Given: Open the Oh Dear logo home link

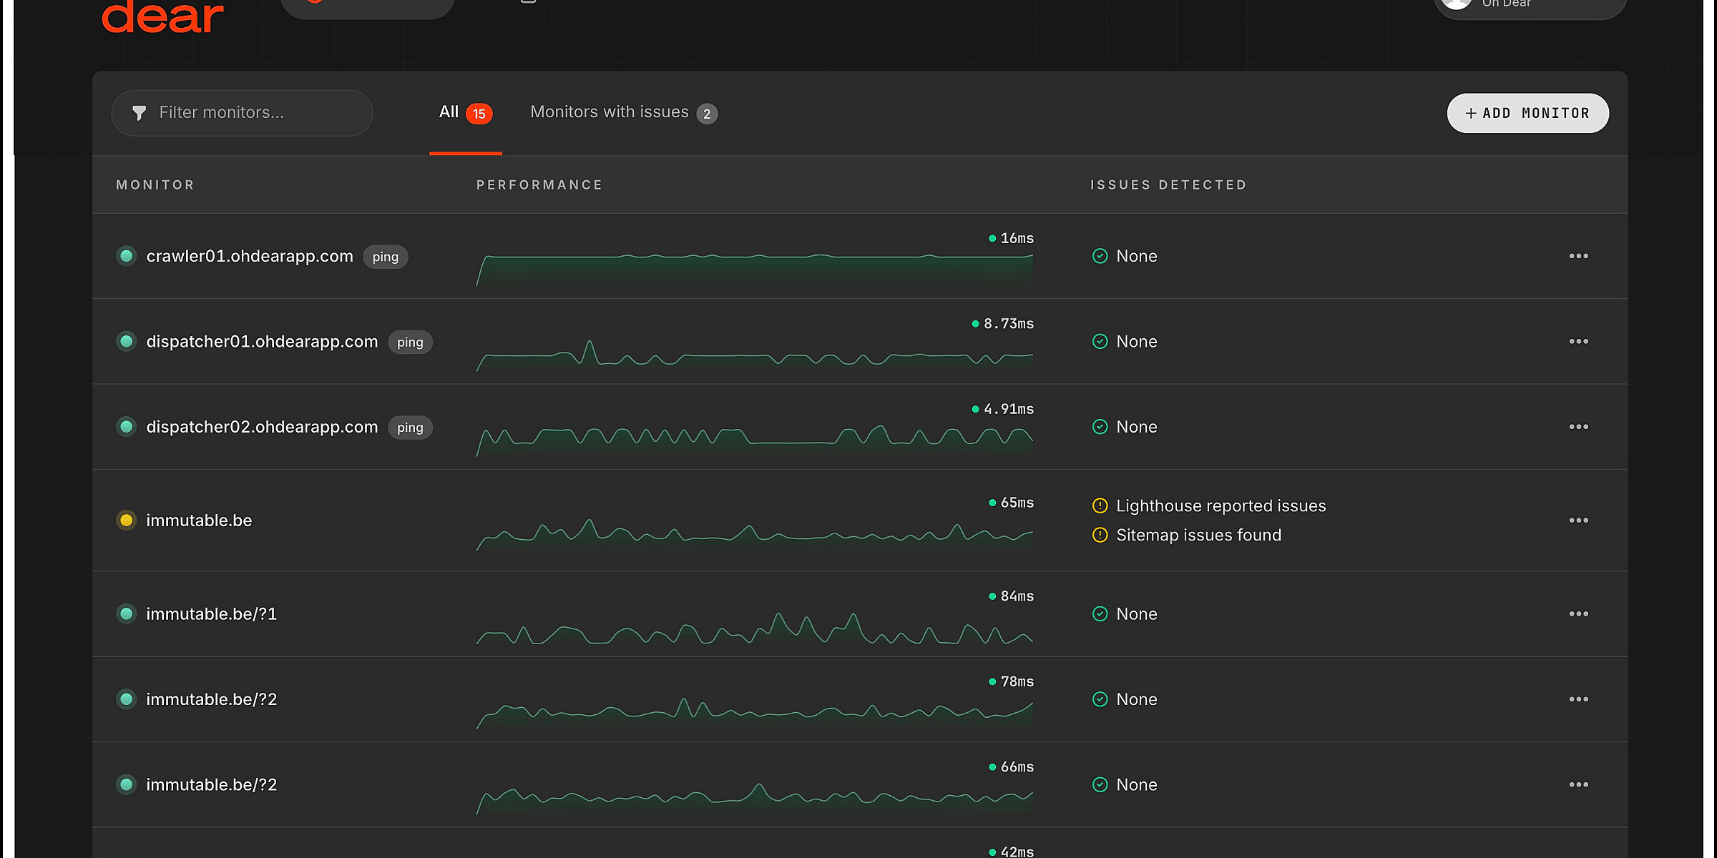Looking at the screenshot, I should [x=162, y=16].
